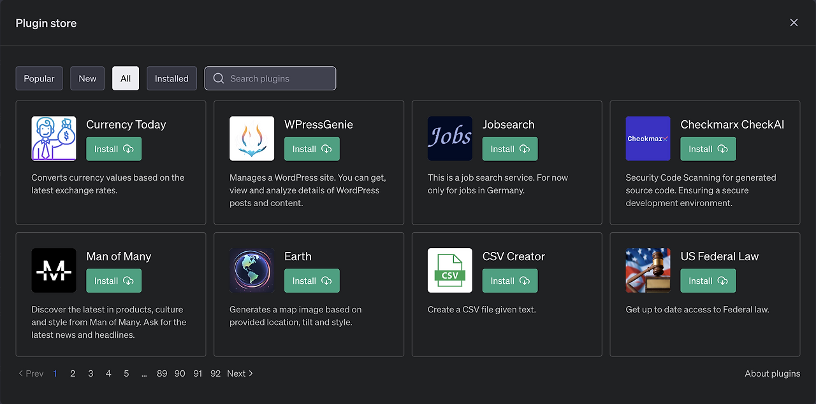The height and width of the screenshot is (404, 816).
Task: Click the Jobsearch plugin logo
Action: point(450,139)
